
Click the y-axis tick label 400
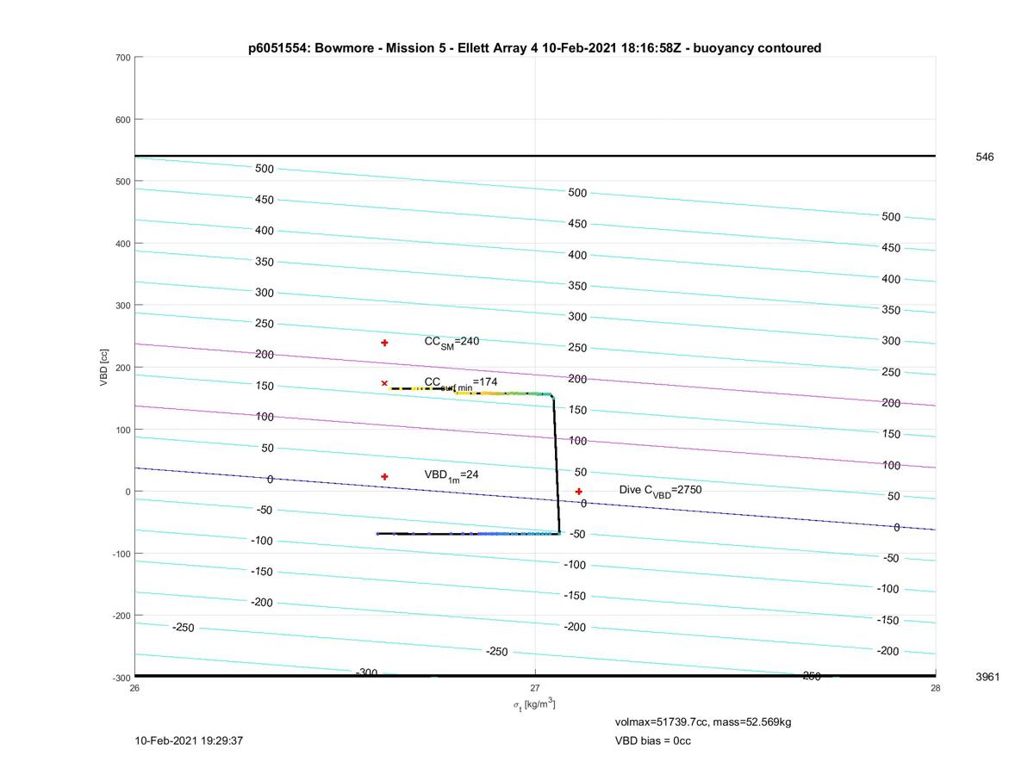122,244
